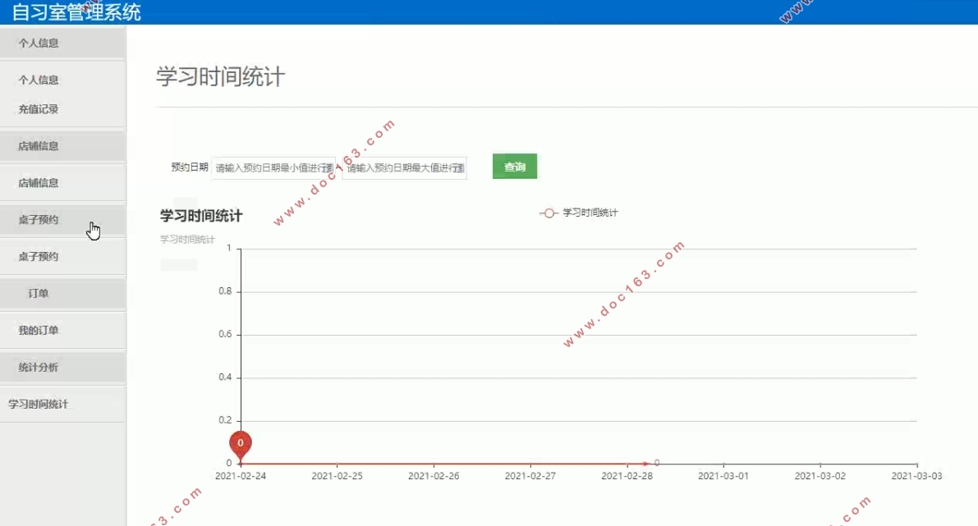Click the 自习室管理系统 header title
The width and height of the screenshot is (978, 526).
click(x=76, y=12)
